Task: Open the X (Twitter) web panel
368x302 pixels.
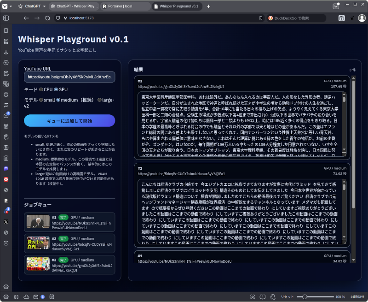Action: 6,222
